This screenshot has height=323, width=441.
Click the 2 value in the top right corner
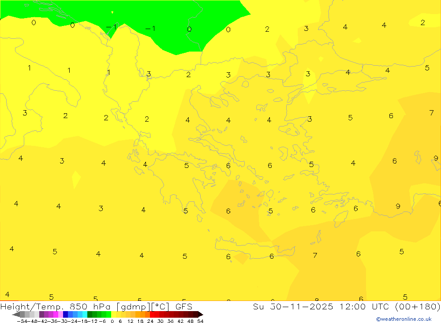coord(422,22)
